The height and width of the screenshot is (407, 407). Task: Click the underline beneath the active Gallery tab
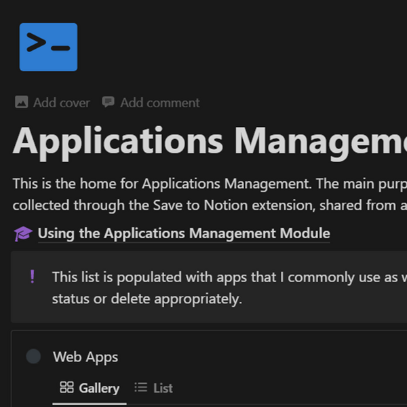pos(90,404)
